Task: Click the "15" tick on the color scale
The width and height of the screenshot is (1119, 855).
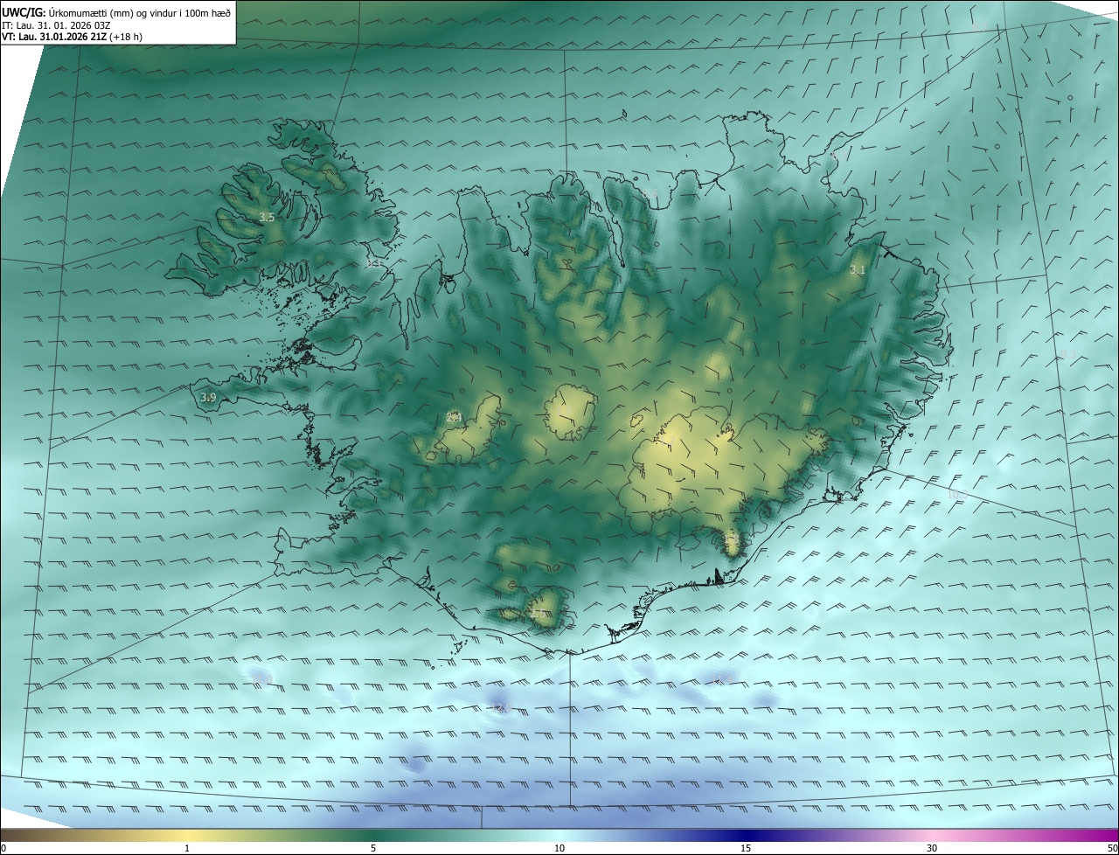Action: (746, 848)
